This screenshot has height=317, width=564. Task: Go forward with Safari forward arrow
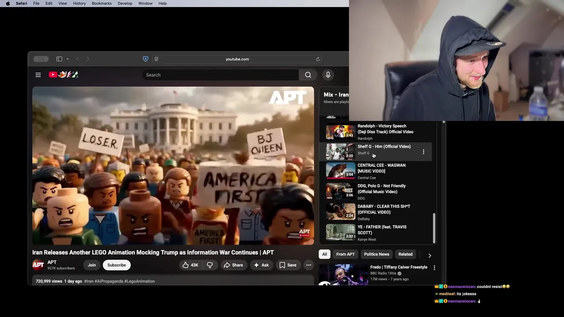(88, 59)
